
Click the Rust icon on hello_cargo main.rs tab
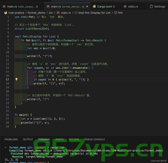coord(4,7)
